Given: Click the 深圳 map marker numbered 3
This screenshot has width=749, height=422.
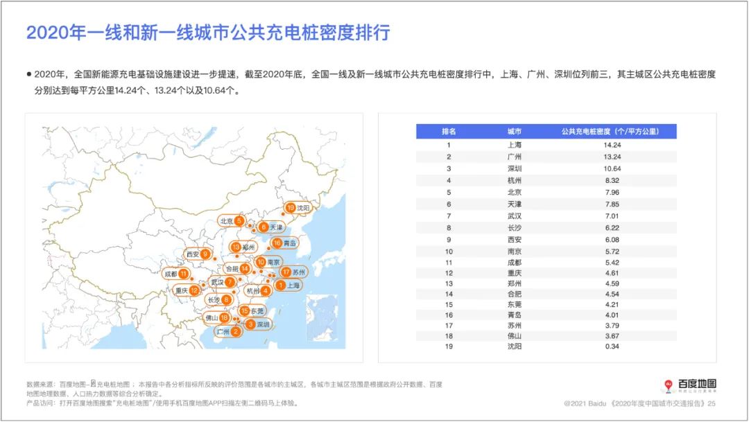Looking at the screenshot, I should click(x=259, y=324).
